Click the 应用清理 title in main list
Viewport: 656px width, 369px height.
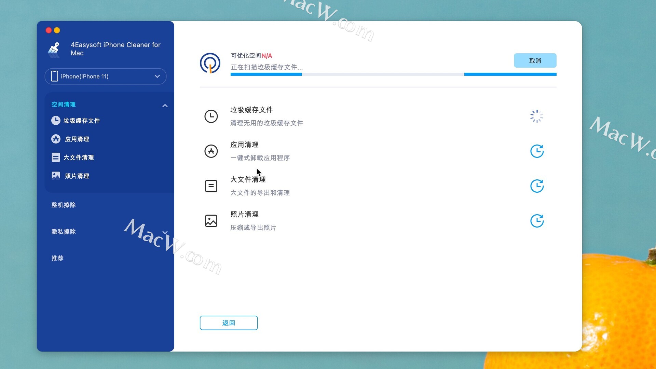tap(244, 145)
